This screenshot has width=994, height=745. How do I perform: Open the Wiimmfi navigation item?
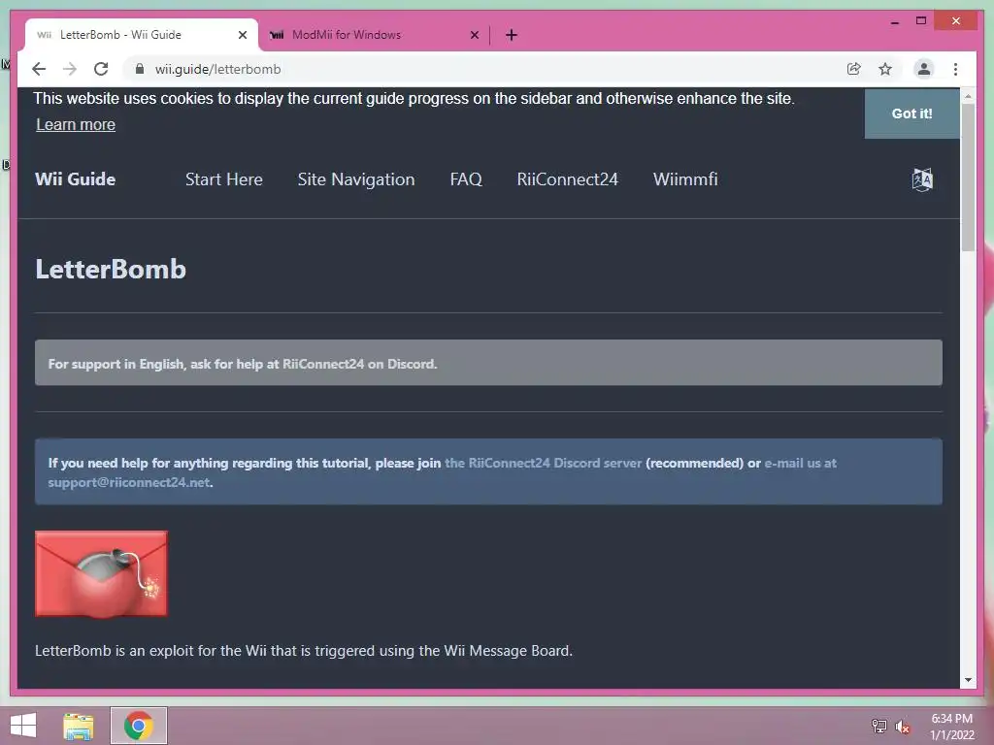(685, 179)
